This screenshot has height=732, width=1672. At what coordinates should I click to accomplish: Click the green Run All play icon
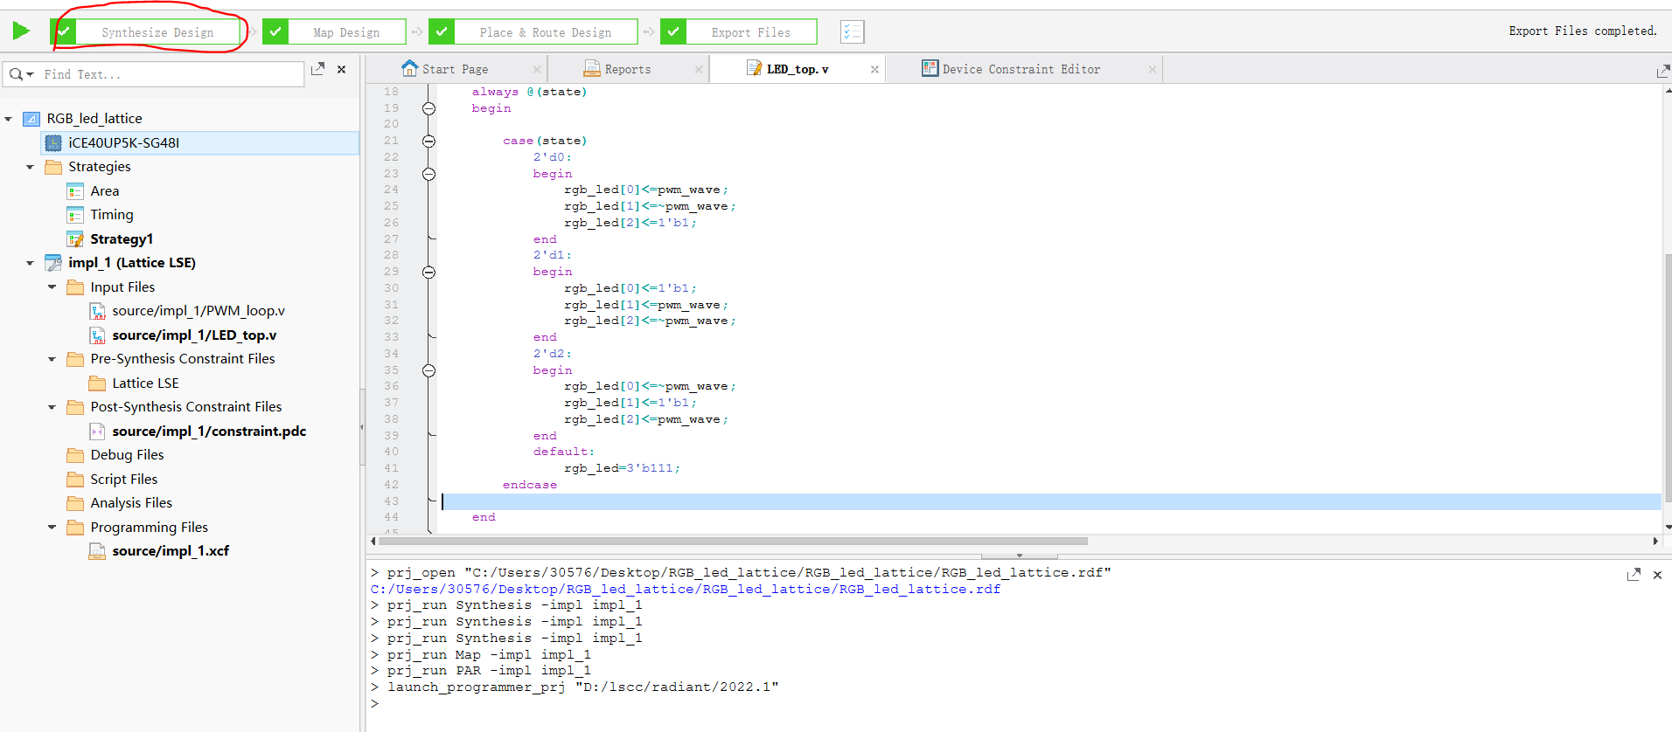tap(21, 31)
